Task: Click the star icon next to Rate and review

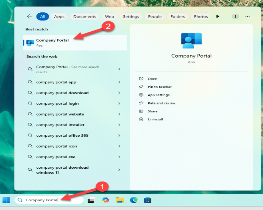Action: [x=141, y=103]
